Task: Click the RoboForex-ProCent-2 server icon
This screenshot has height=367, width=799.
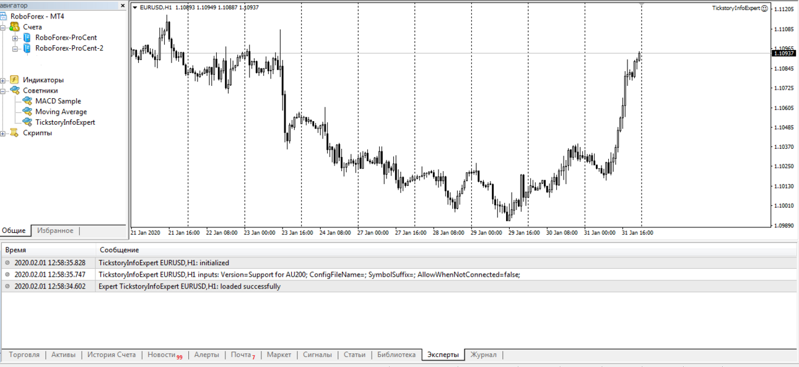Action: pos(27,48)
